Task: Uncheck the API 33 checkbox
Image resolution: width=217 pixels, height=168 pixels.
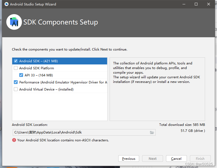Action: (21, 75)
